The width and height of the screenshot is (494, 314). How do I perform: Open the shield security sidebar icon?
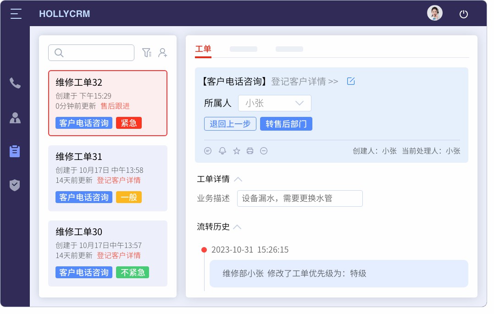(x=15, y=185)
